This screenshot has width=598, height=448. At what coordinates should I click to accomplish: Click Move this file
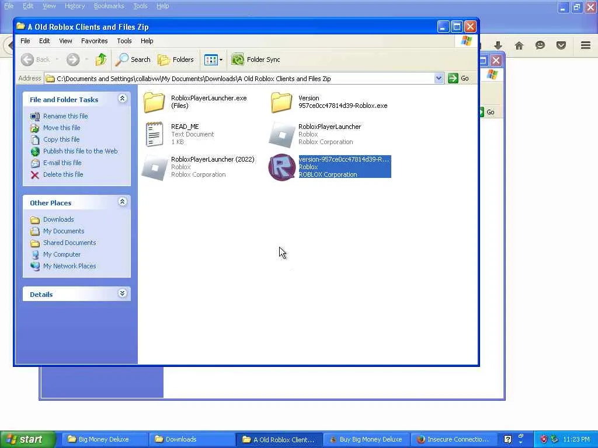click(61, 128)
